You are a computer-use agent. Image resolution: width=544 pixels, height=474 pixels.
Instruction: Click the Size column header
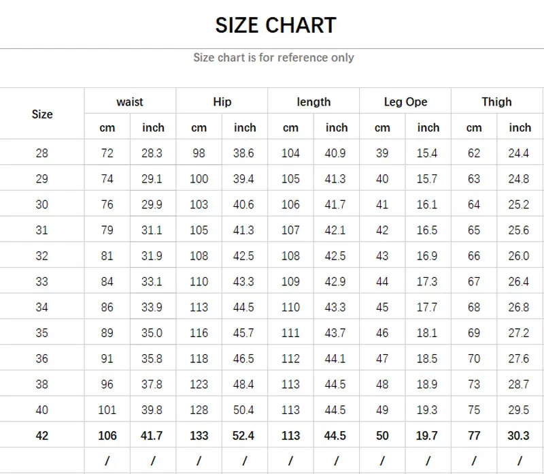42,114
